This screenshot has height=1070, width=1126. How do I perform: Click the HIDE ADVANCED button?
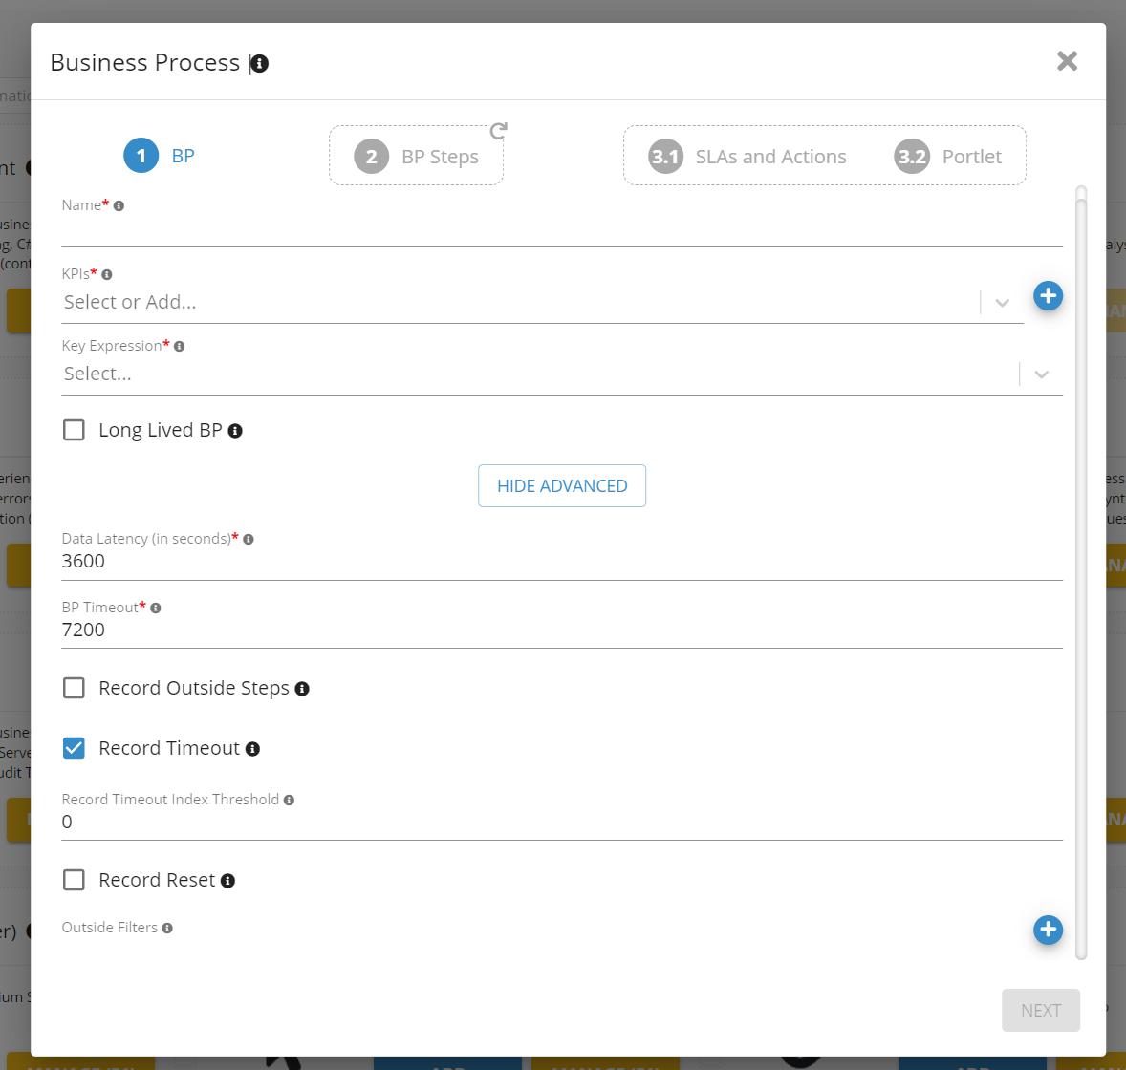coord(562,486)
